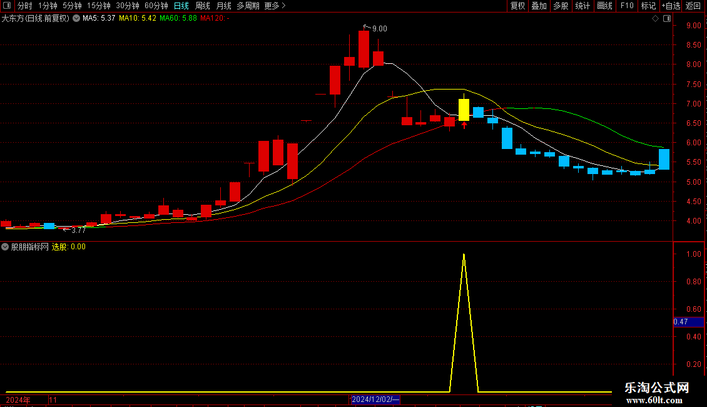707x407 pixels.
Task: Click the last large blue candlestick
Action: (664, 159)
